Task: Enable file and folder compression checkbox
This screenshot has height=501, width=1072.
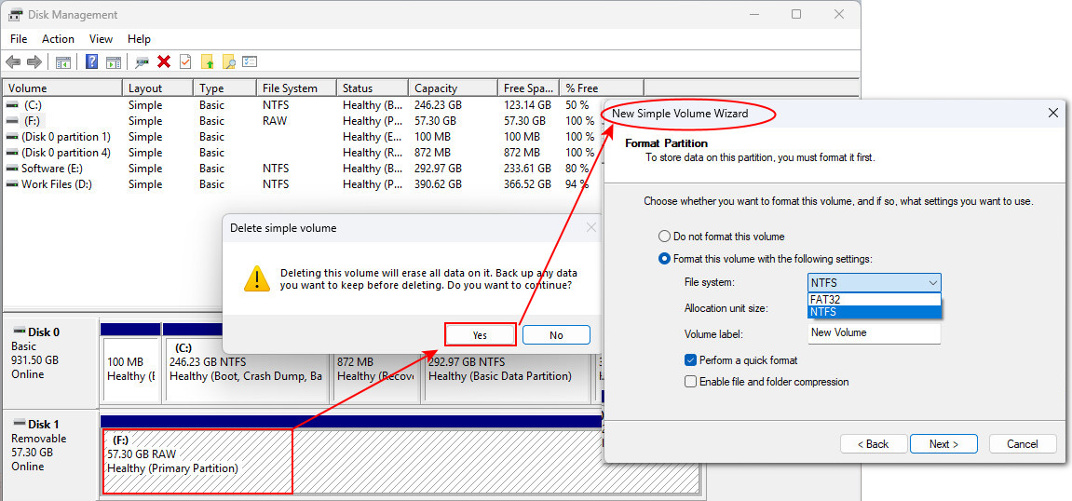Action: point(690,382)
